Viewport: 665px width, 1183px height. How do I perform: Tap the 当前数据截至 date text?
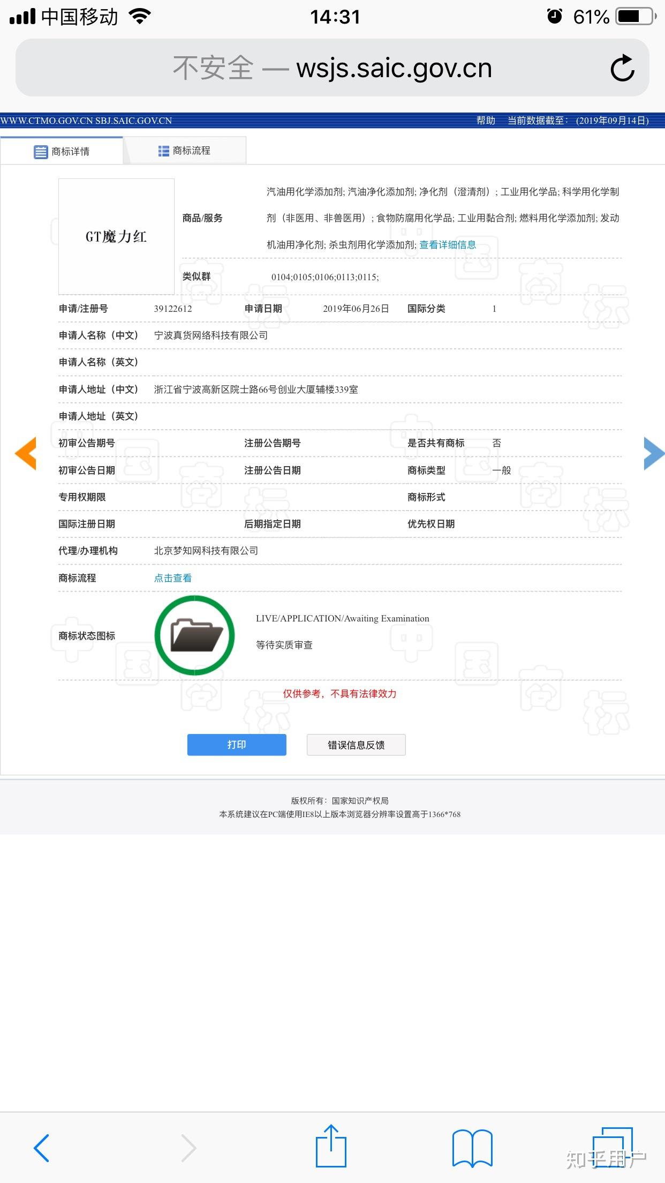578,121
